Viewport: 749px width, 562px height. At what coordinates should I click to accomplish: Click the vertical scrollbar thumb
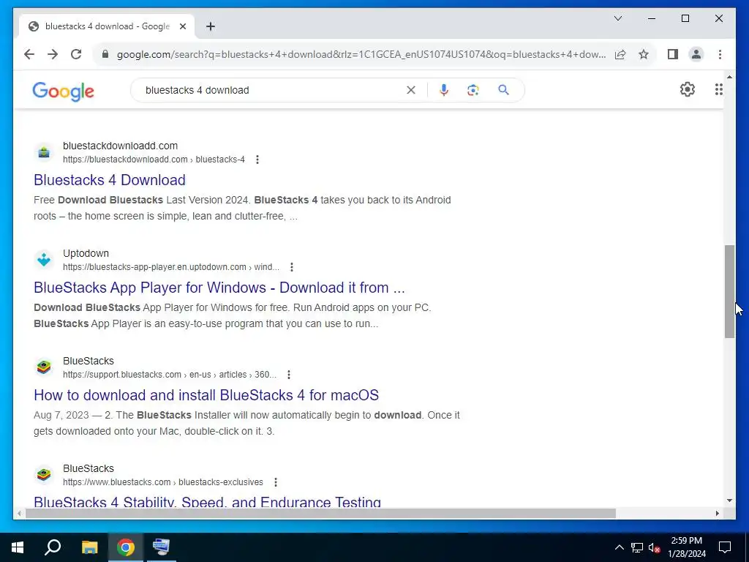click(x=729, y=292)
